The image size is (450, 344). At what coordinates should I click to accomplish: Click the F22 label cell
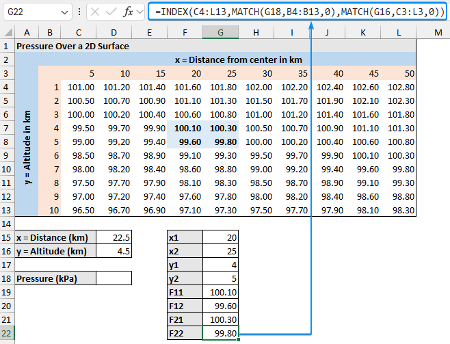click(185, 333)
